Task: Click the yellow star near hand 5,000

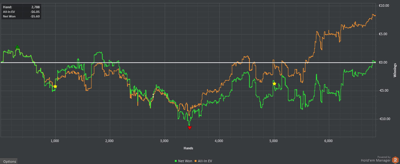Action: point(274,84)
